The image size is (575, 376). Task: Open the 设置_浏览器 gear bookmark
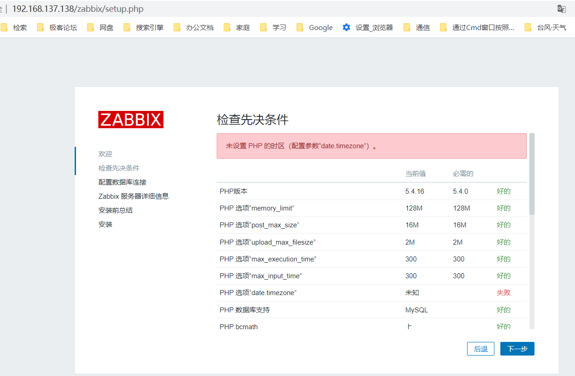368,27
